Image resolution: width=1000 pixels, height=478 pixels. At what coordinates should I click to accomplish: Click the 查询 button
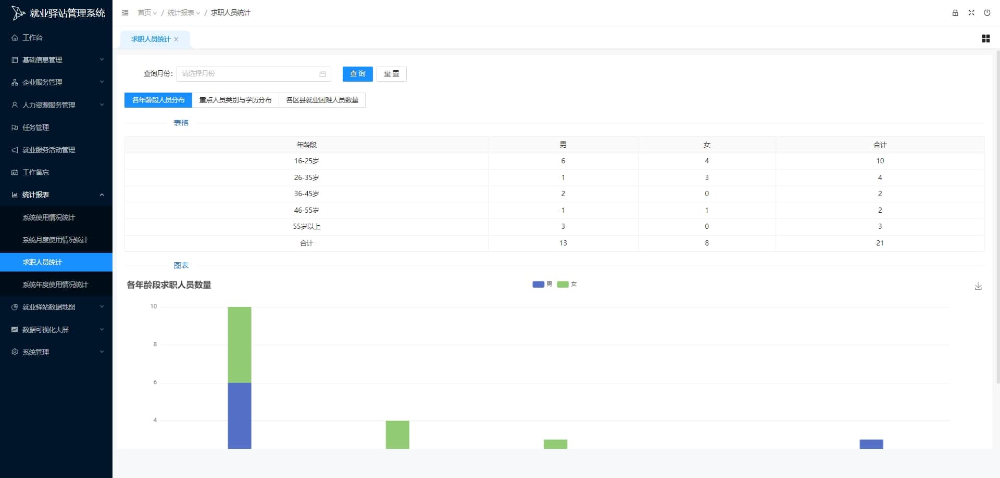(358, 74)
